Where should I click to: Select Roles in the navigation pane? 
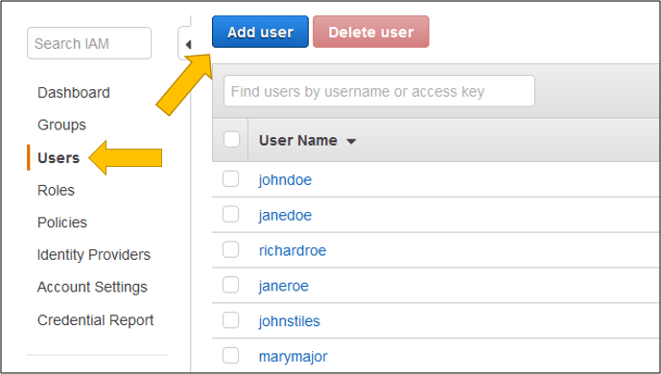click(56, 191)
